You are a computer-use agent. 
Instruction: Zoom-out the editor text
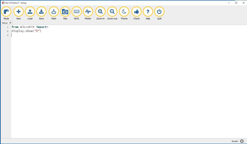pyautogui.click(x=112, y=13)
